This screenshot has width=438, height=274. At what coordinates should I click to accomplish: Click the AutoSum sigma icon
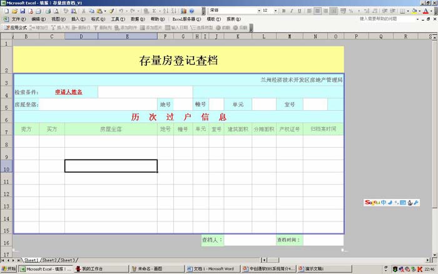click(154, 11)
